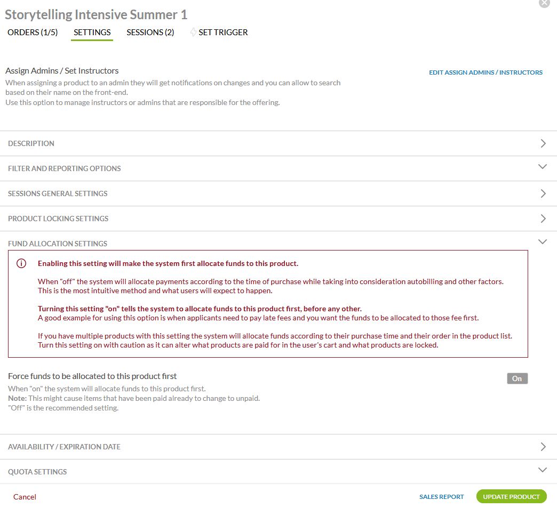
Task: Collapse Fund Allocation Settings chevron
Action: point(543,242)
